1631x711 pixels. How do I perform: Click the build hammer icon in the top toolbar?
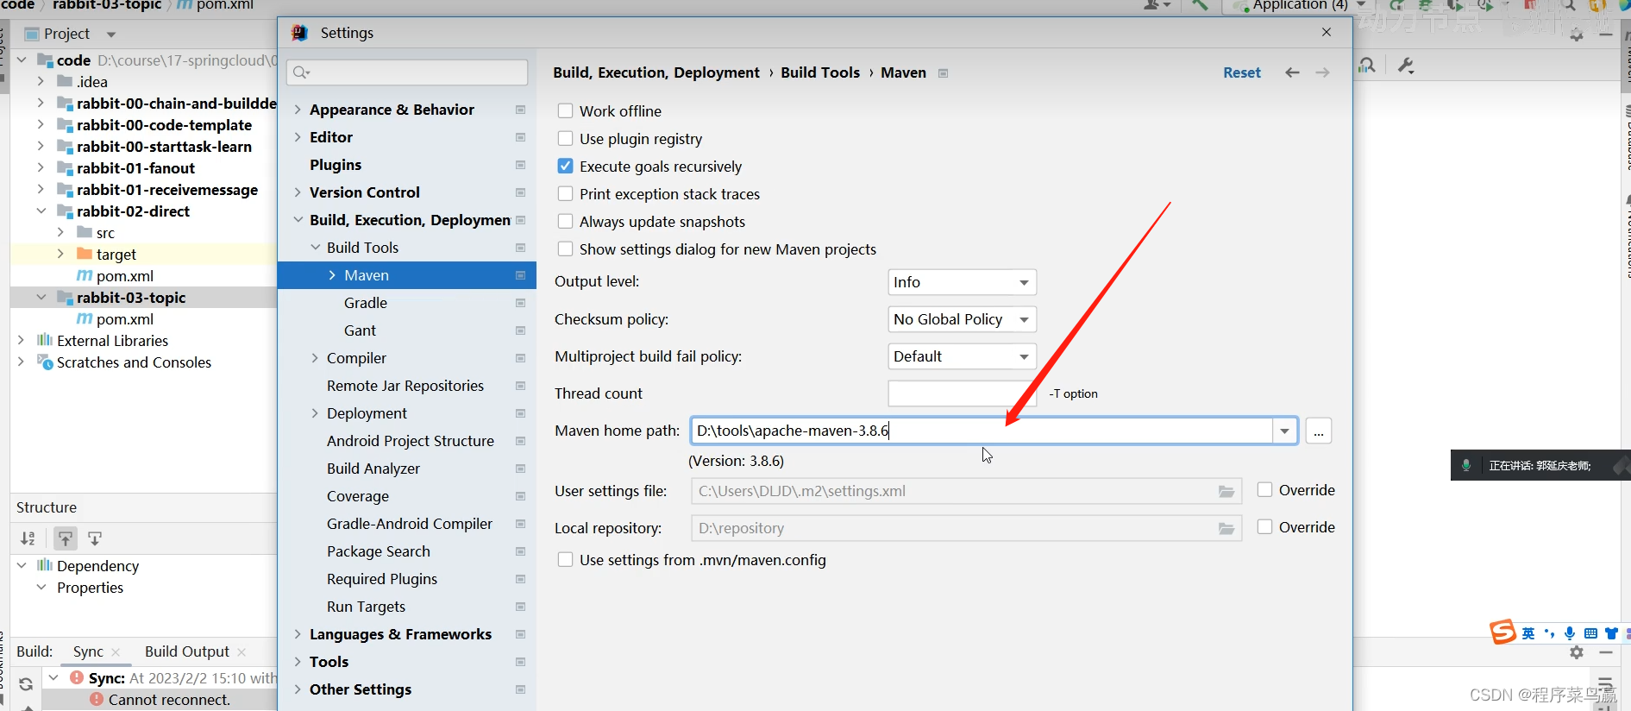[x=1200, y=5]
